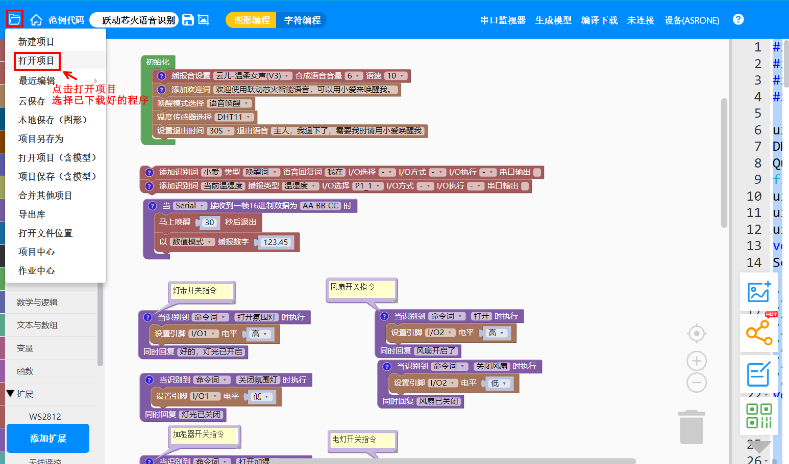Open the 云儿-温柔女声(V3) voice dropdown

(253, 76)
